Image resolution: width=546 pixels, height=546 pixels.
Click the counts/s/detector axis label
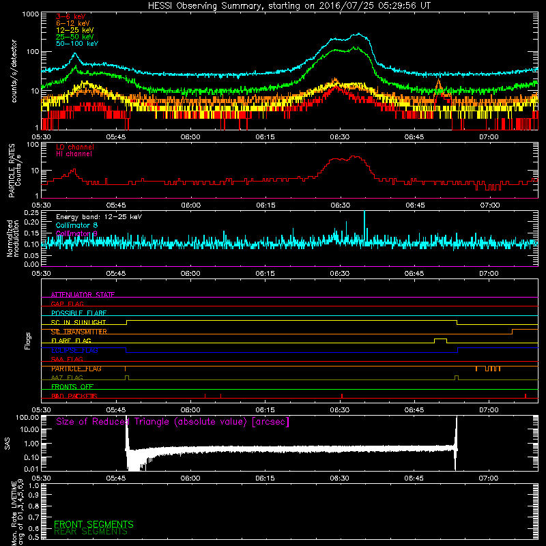tap(14, 71)
